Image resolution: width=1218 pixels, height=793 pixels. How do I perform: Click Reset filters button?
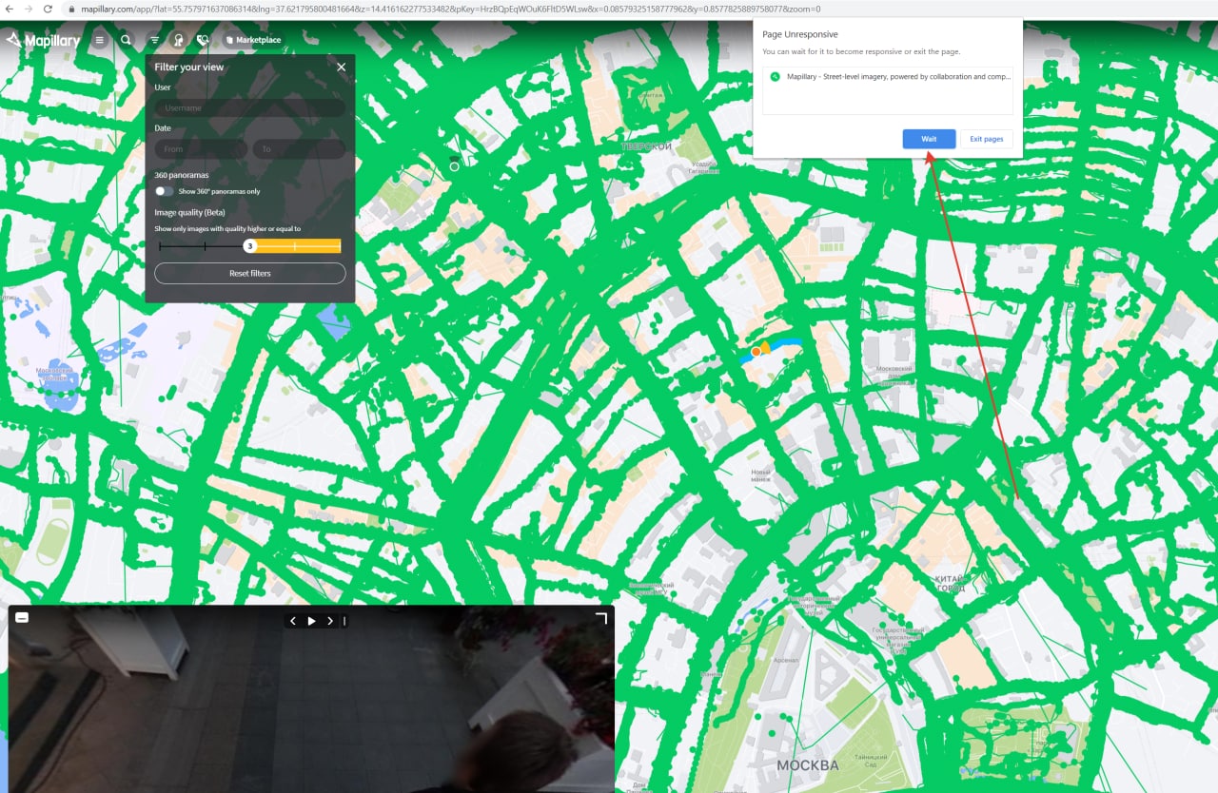250,273
